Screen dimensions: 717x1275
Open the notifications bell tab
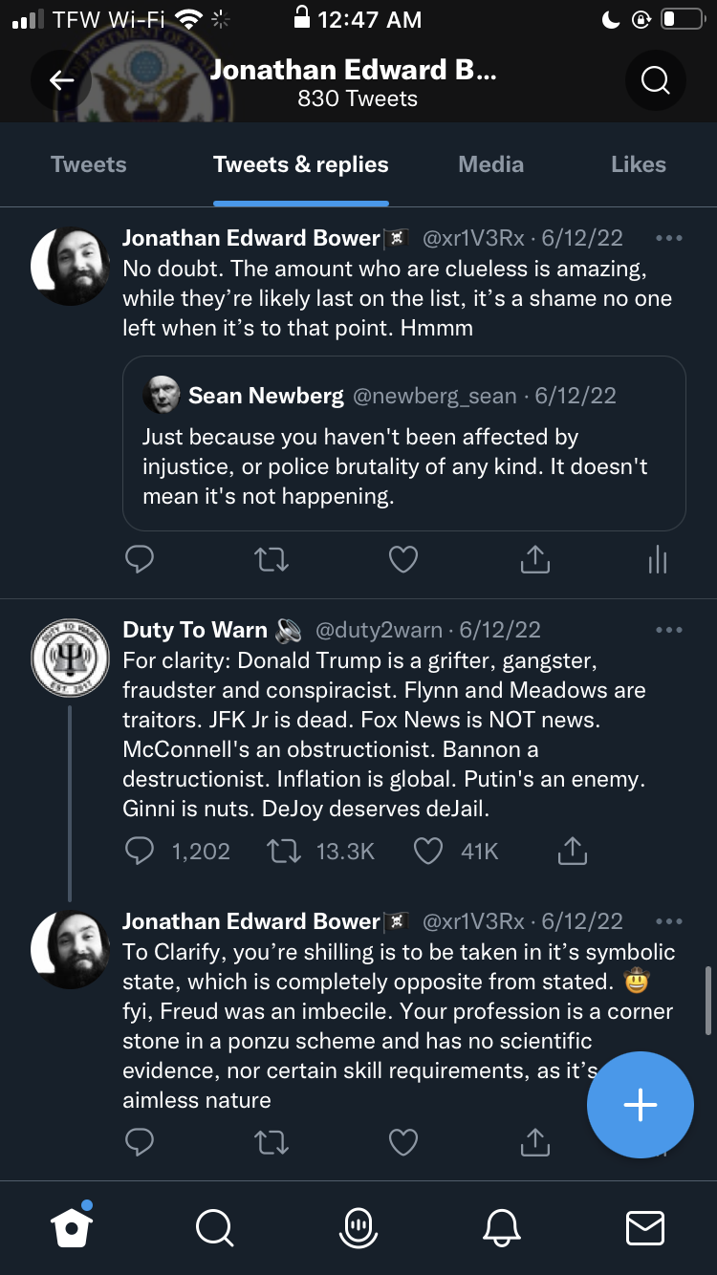tap(502, 1227)
